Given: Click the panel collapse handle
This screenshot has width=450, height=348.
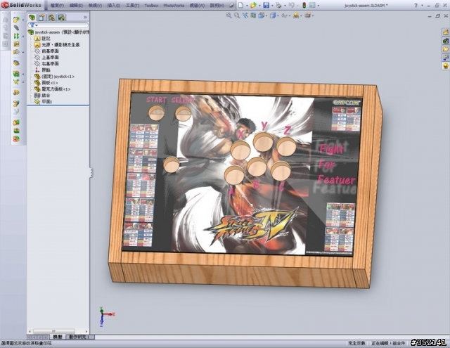Looking at the screenshot, I should [91, 172].
